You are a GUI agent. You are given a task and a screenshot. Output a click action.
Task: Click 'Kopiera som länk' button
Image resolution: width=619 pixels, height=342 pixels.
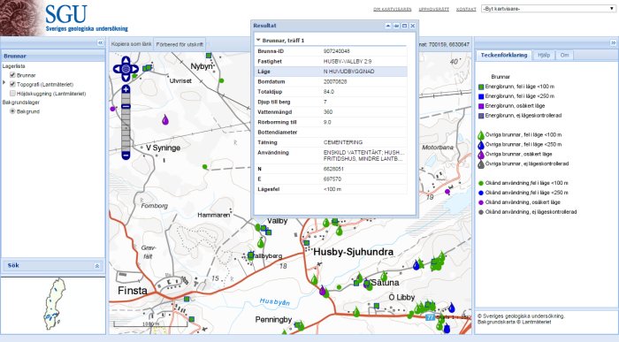pos(131,44)
